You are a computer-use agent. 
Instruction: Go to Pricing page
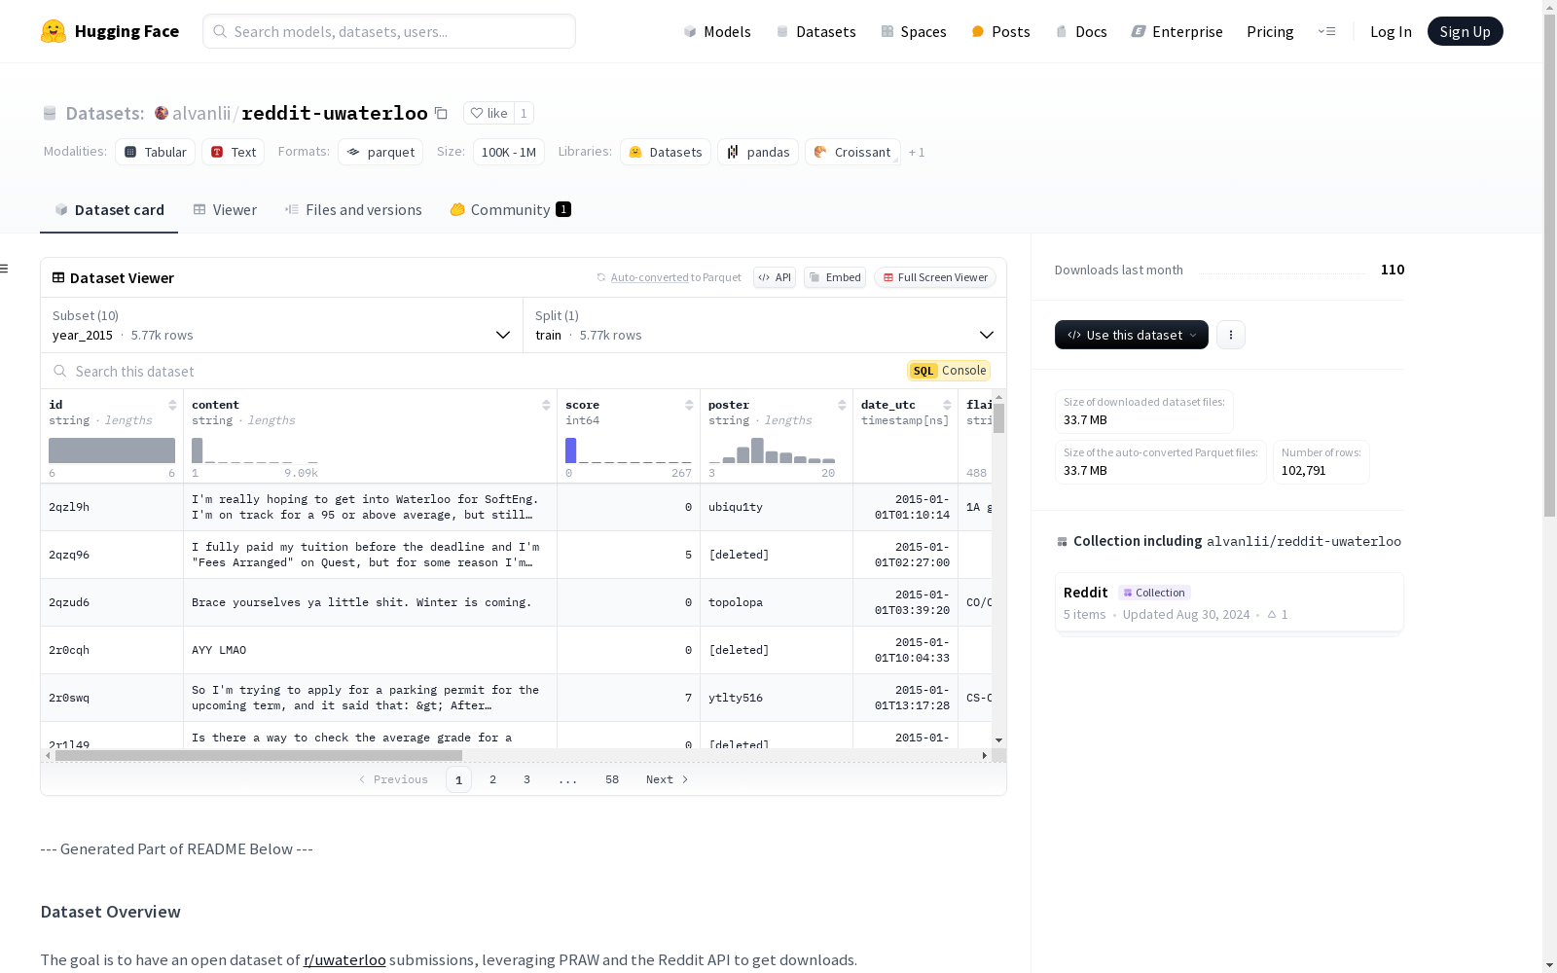[1270, 31]
